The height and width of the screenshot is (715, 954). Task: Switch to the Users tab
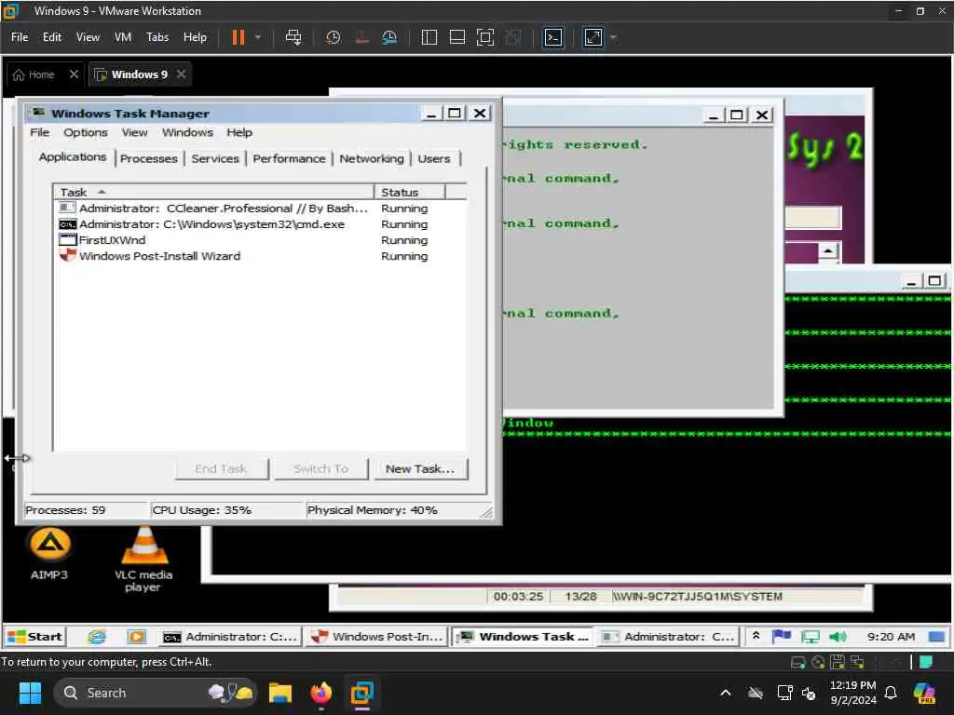pyautogui.click(x=434, y=158)
